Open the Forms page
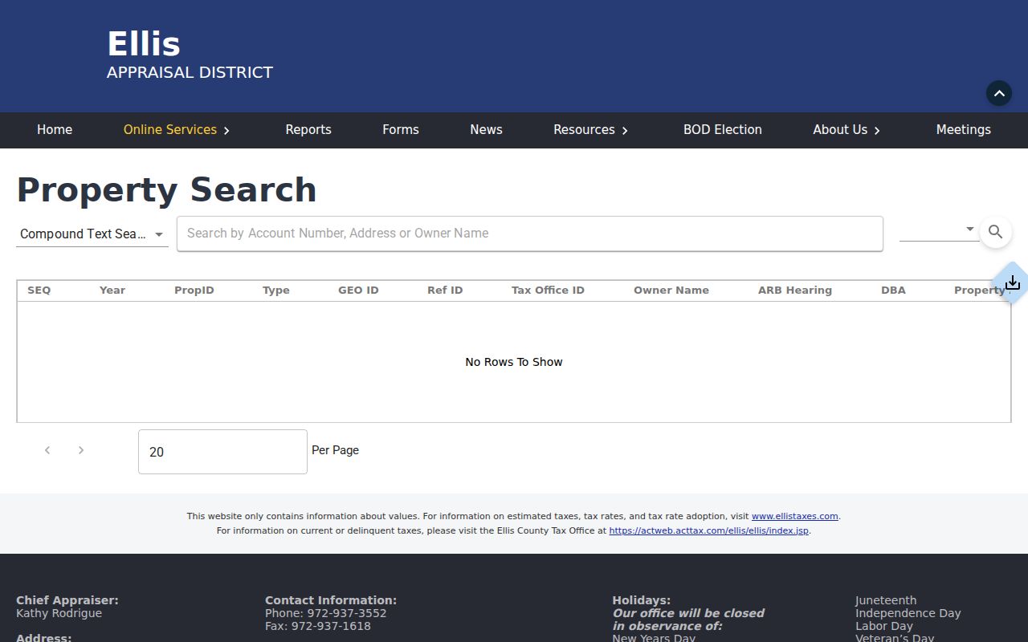 tap(401, 130)
